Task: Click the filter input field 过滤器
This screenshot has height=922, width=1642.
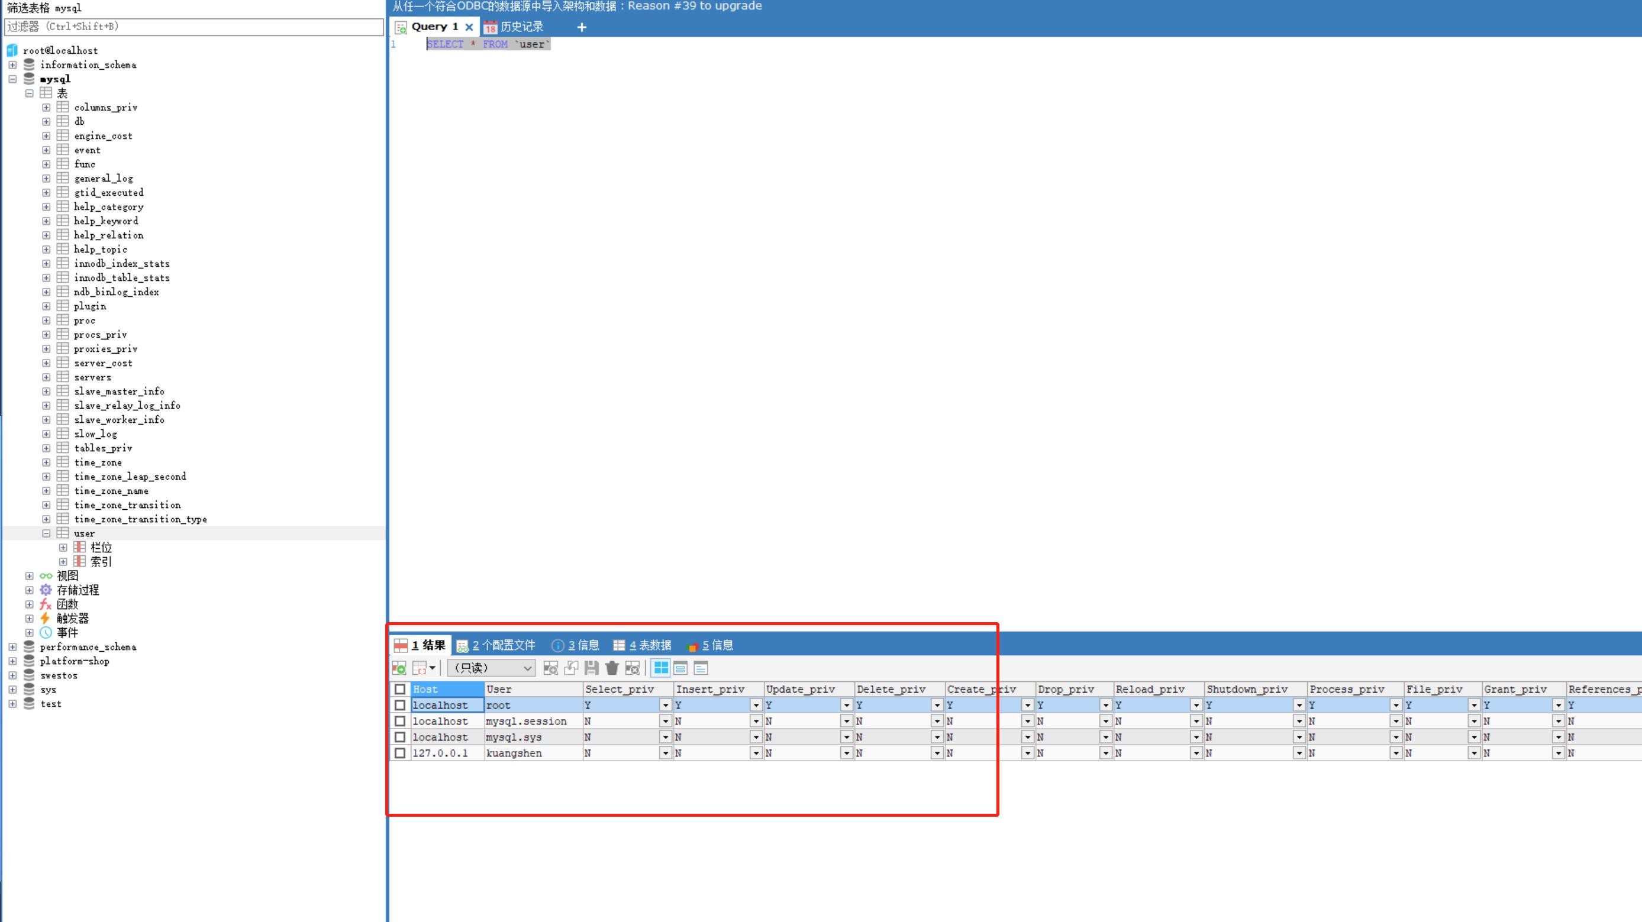Action: (193, 27)
